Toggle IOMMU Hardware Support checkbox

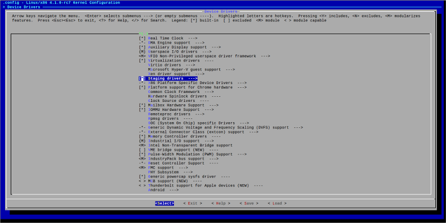click(142, 110)
